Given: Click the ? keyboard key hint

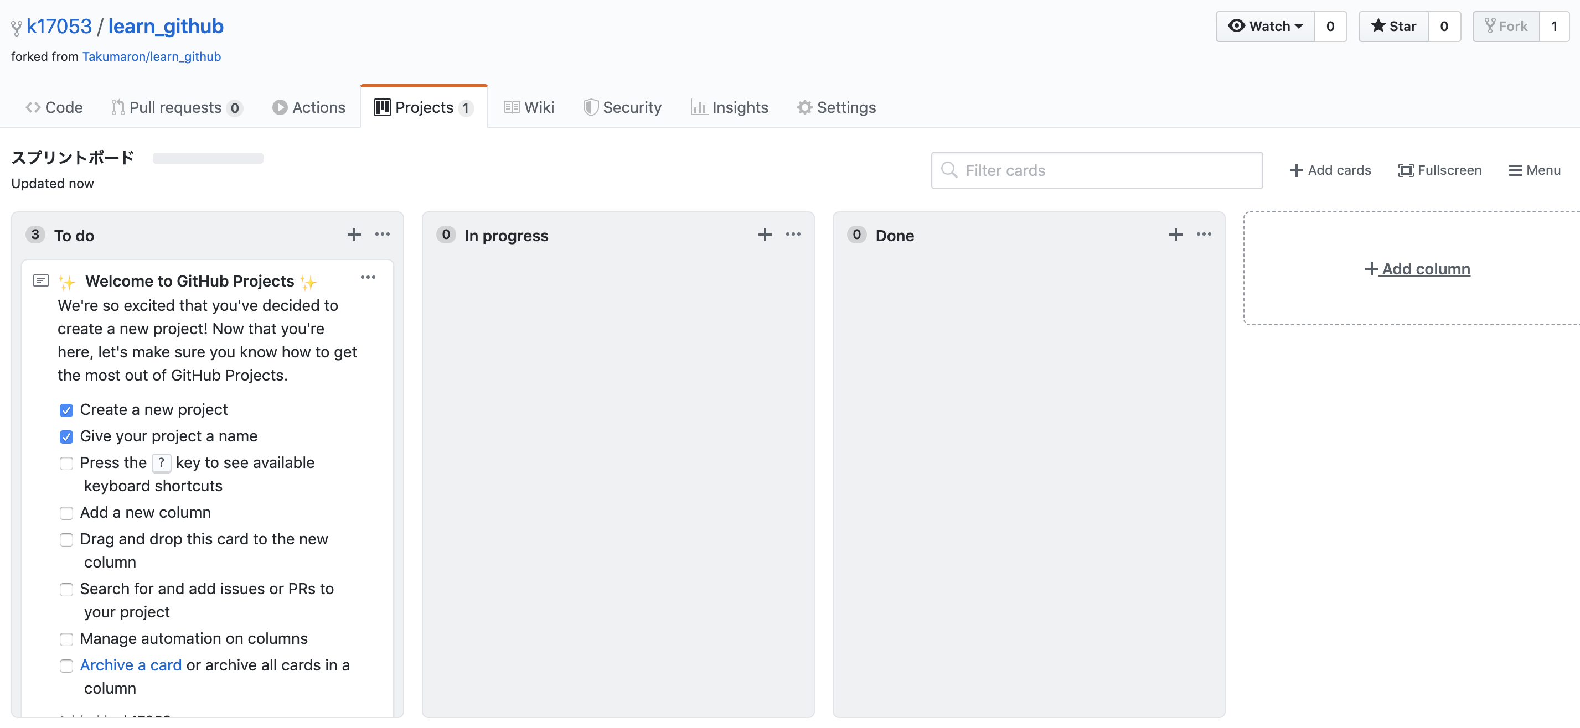Looking at the screenshot, I should (x=161, y=462).
